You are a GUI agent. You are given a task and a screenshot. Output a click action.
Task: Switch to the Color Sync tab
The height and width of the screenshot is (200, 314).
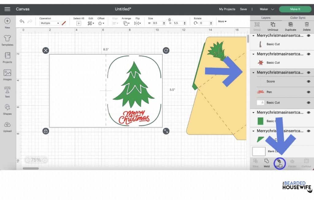tap(297, 18)
